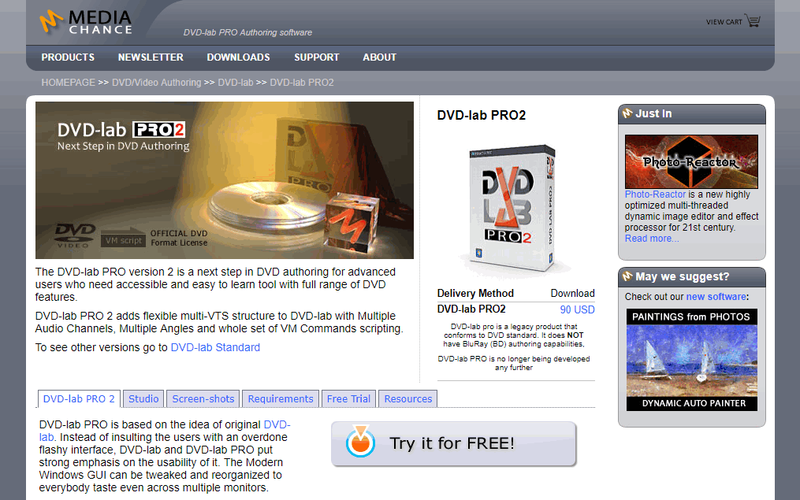Open the Products menu
Viewport: 800px width, 500px height.
tap(68, 57)
